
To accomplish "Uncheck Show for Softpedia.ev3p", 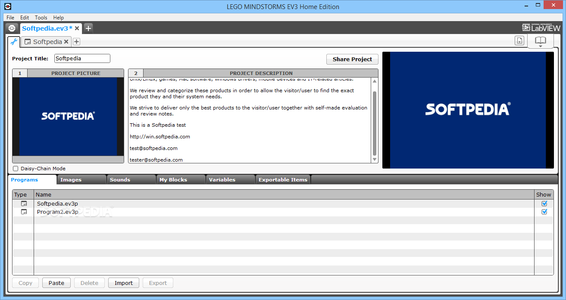I will pos(544,203).
